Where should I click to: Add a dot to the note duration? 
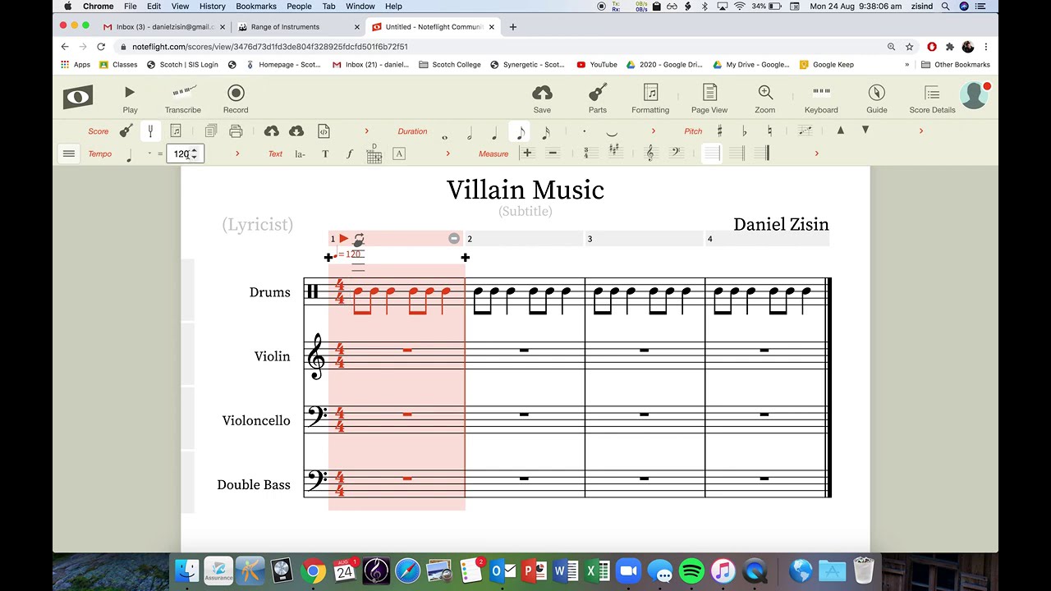click(584, 131)
